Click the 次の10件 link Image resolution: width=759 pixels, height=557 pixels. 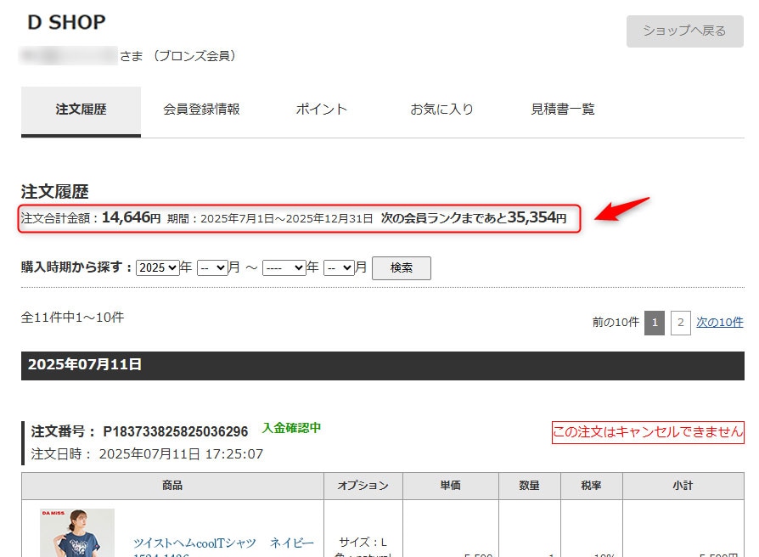(x=720, y=323)
